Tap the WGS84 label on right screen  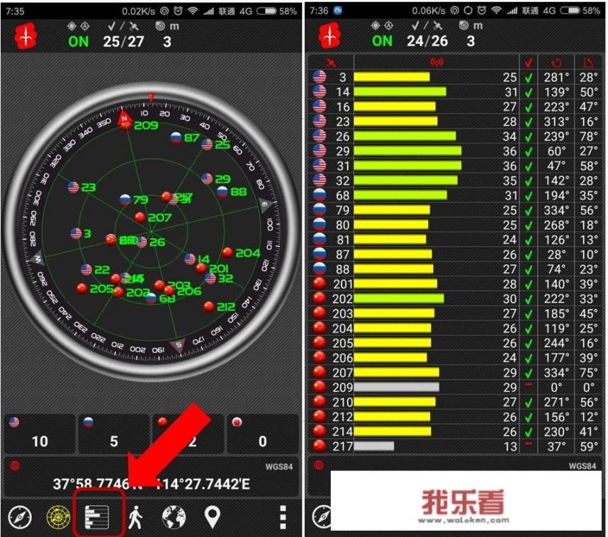[x=582, y=465]
